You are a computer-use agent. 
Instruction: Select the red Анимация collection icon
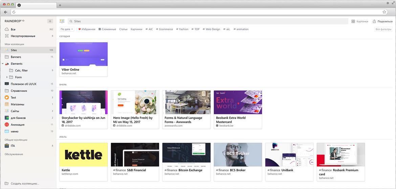point(7,125)
